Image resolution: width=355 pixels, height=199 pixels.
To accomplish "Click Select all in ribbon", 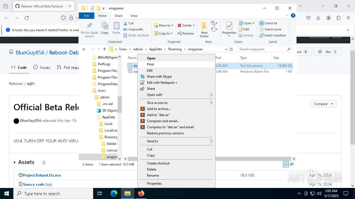I will coord(268,23).
